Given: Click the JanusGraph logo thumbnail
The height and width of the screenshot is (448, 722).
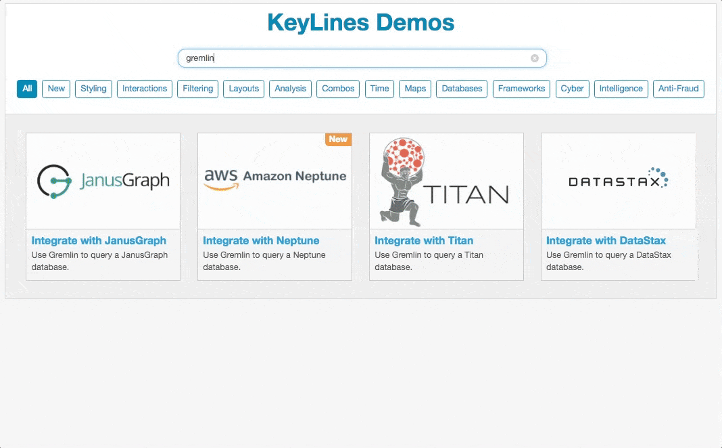Looking at the screenshot, I should pyautogui.click(x=103, y=181).
